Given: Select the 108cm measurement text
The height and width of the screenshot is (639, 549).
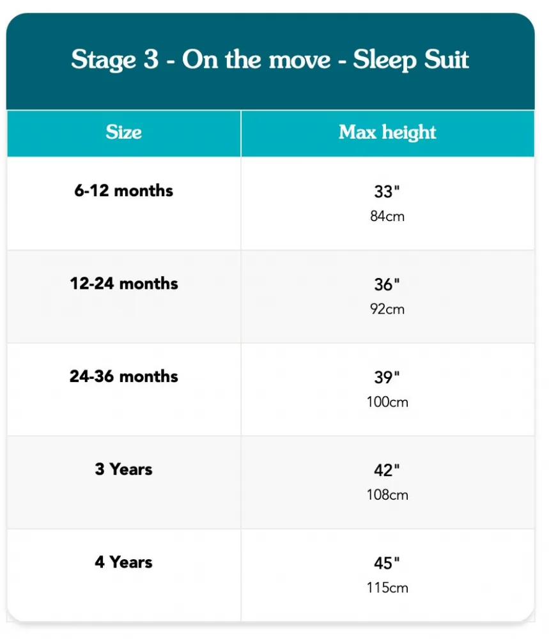Looking at the screenshot, I should (387, 495).
